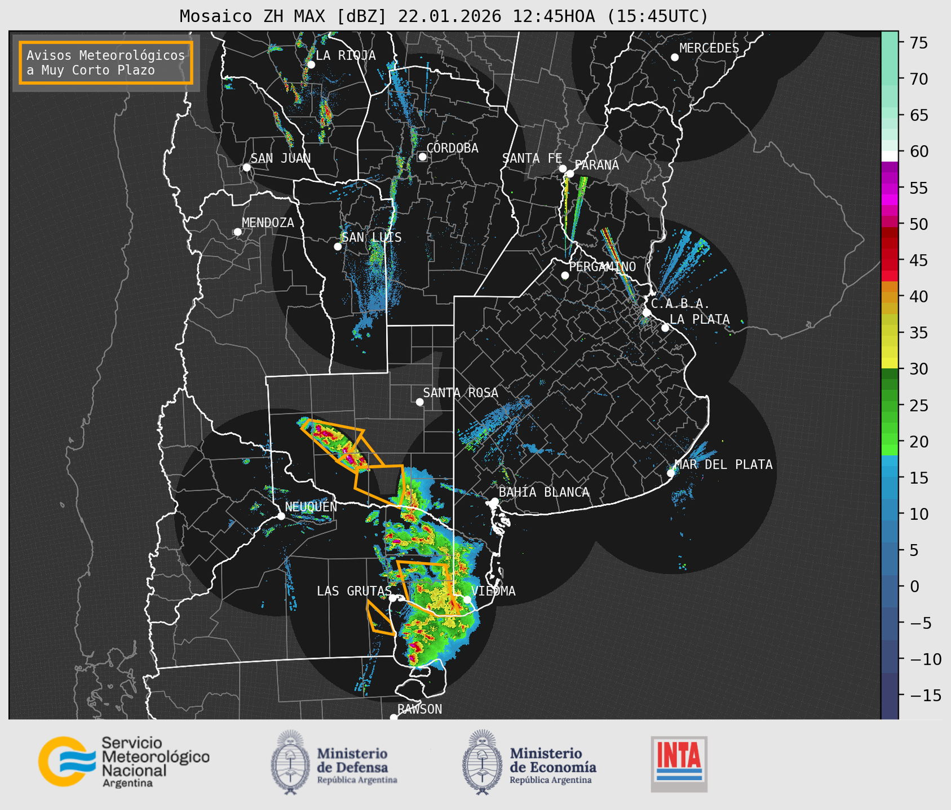Click the white 60 dBZ band on the color scale
This screenshot has width=951, height=810.
pyautogui.click(x=890, y=155)
